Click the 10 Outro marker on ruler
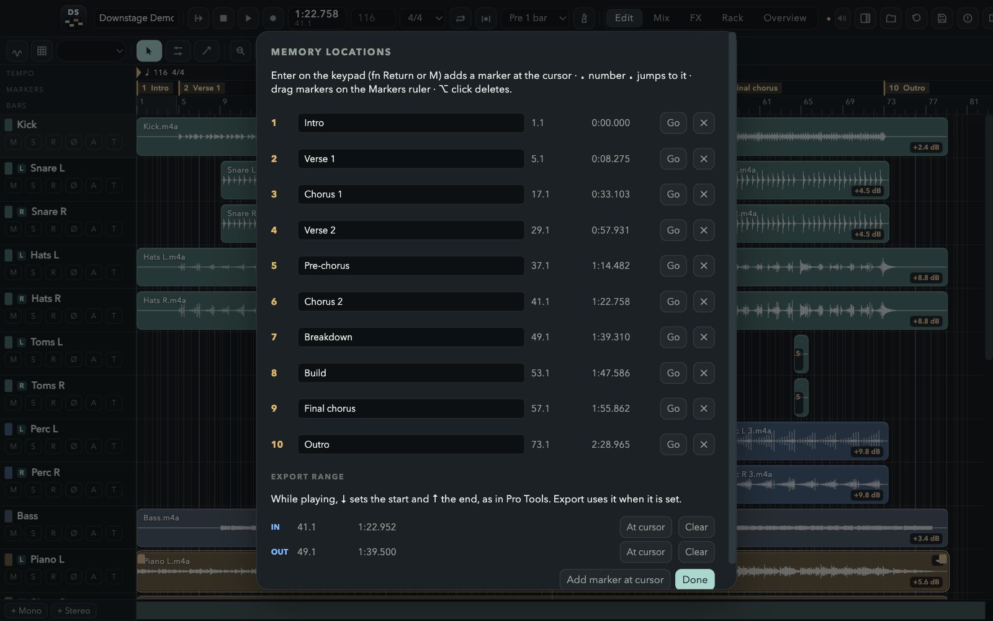The width and height of the screenshot is (993, 621). coord(907,88)
